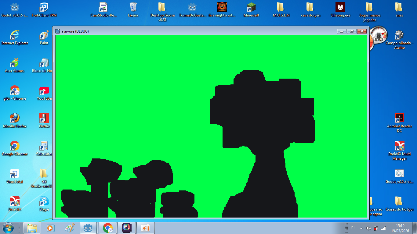Maximize the a arvore (DEBUG) window
417x234 pixels.
coord(351,31)
